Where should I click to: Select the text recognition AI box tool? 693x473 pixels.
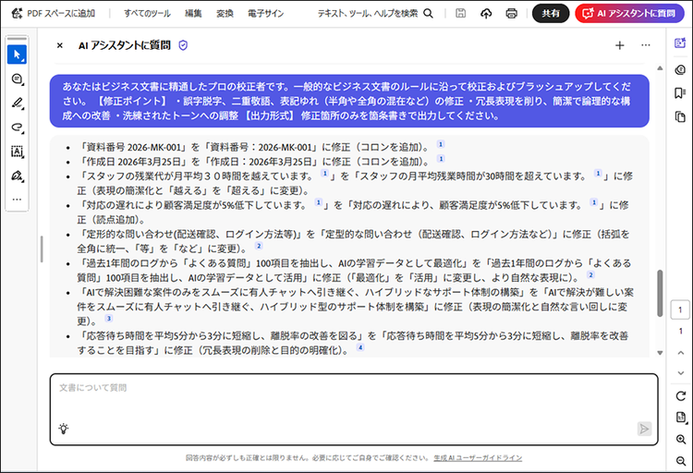pos(17,152)
